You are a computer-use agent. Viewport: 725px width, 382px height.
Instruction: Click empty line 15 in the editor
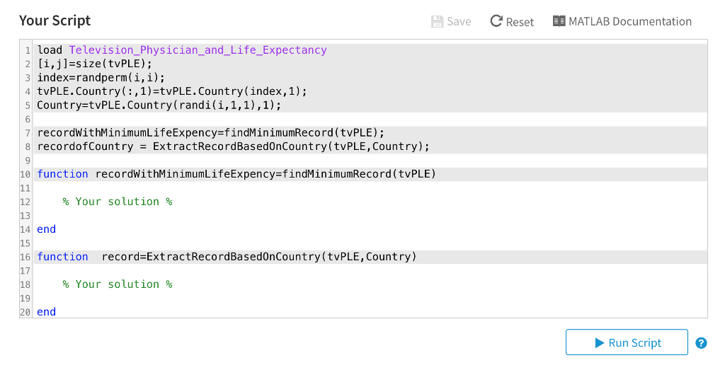(370, 243)
